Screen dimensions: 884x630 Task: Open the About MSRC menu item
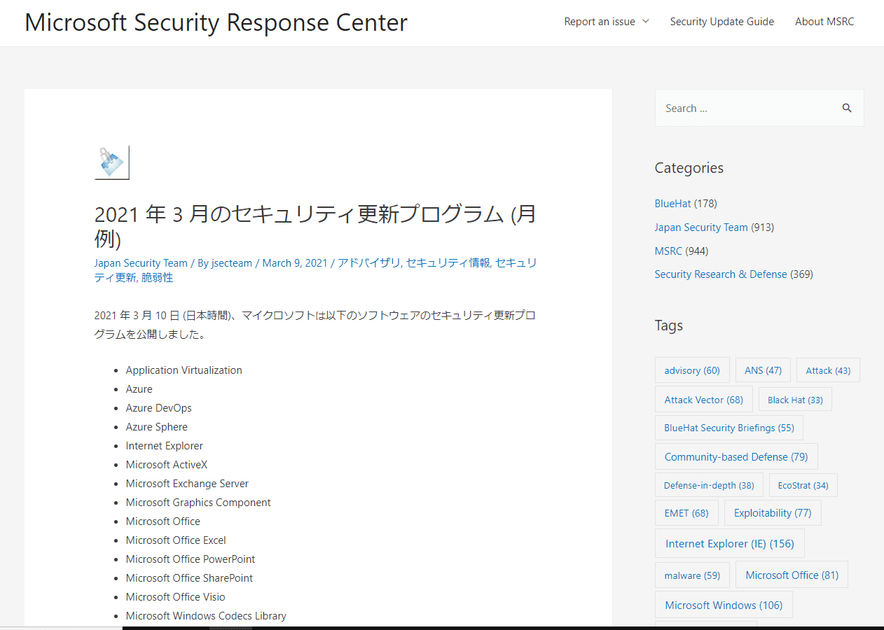(824, 22)
